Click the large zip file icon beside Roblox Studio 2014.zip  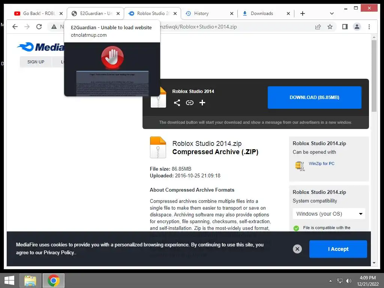point(158,147)
